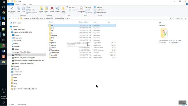Screen dimensions: 188x106
Task: Select OSDisk (C:) in the navigation pane
Action: [x=18, y=55]
